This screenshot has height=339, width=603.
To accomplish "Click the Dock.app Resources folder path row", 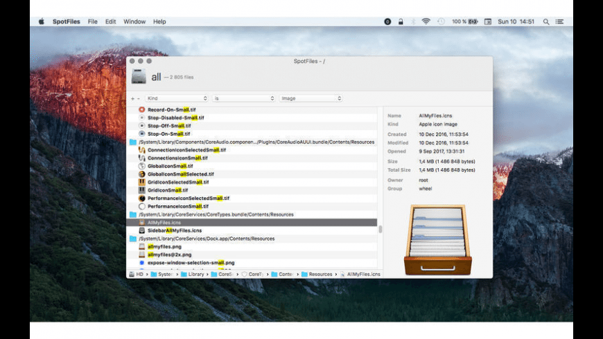I will [x=252, y=239].
